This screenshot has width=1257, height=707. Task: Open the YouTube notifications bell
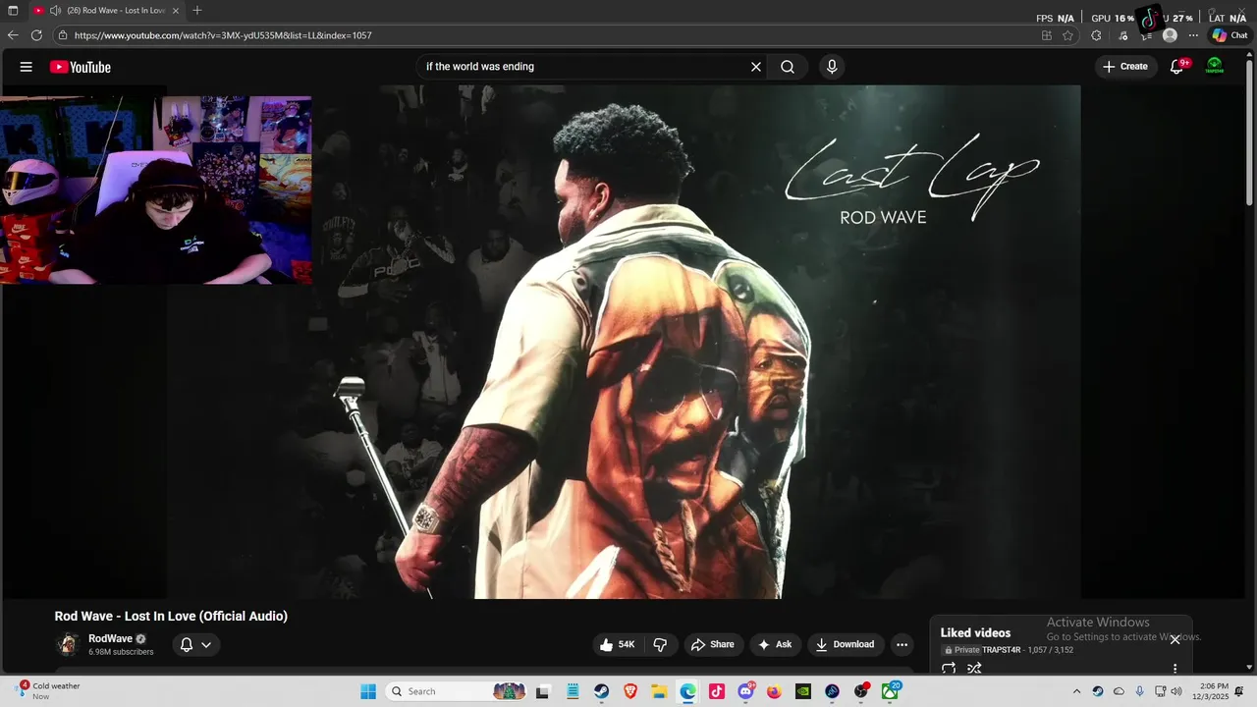click(1177, 66)
